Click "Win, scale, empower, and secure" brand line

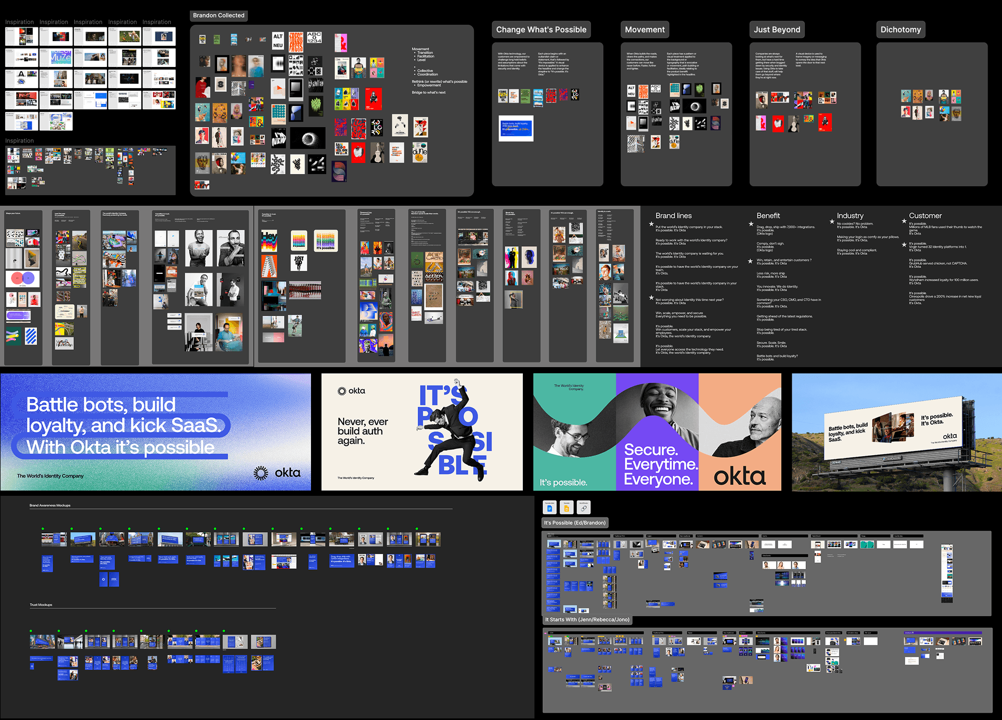coord(679,313)
